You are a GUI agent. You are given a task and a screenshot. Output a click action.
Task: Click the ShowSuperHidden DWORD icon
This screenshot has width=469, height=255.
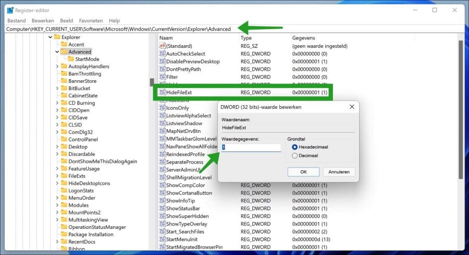(163, 216)
